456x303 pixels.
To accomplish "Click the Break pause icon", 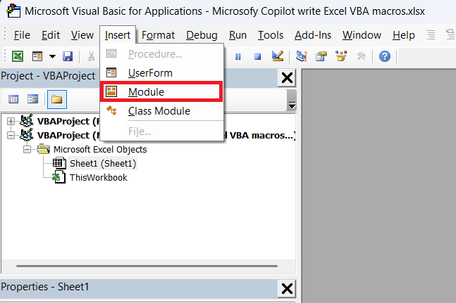I will coord(238,56).
